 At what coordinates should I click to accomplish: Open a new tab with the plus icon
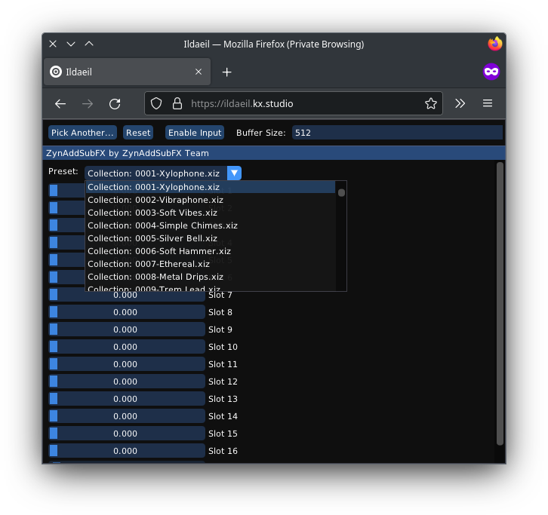(x=226, y=72)
